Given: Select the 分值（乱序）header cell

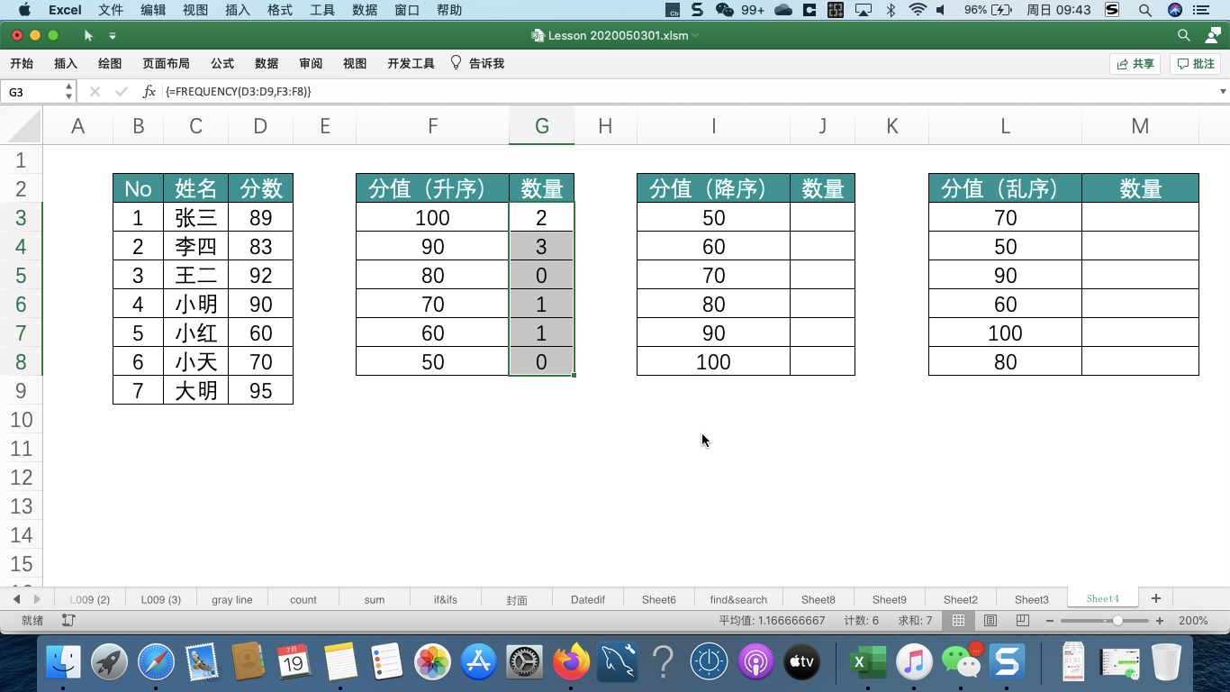Looking at the screenshot, I should [1005, 188].
